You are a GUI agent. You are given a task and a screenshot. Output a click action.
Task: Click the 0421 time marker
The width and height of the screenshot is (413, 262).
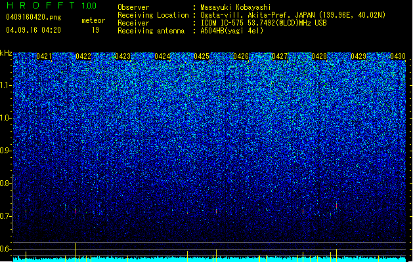click(44, 56)
